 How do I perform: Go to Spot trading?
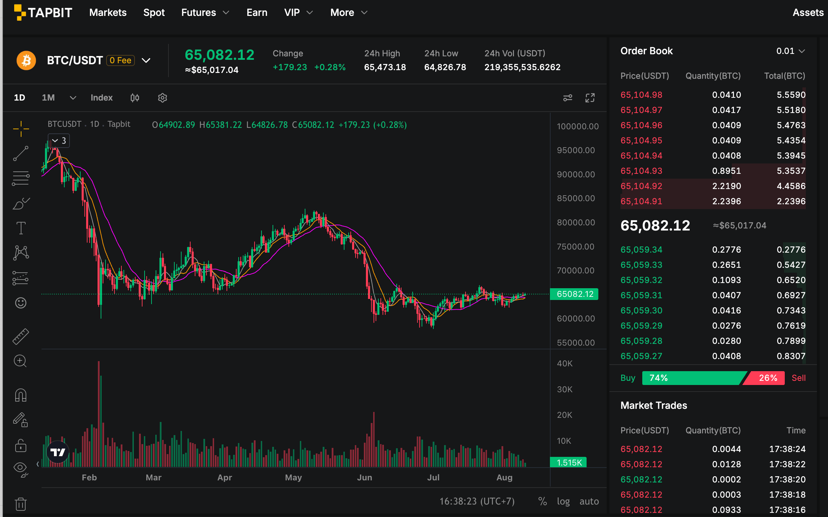tap(154, 12)
